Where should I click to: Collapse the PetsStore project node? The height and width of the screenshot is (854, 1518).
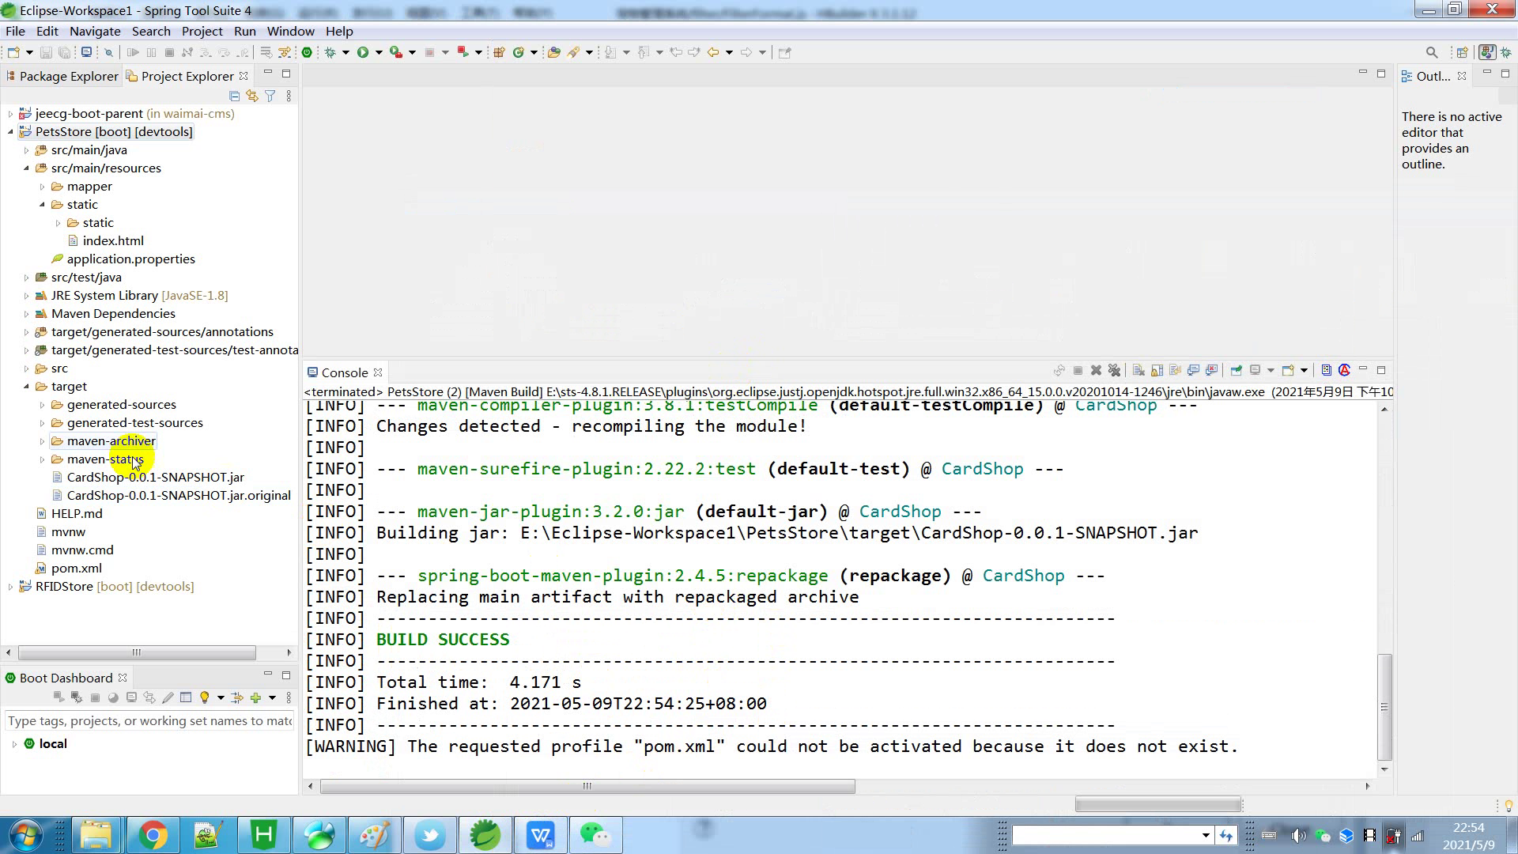(11, 132)
